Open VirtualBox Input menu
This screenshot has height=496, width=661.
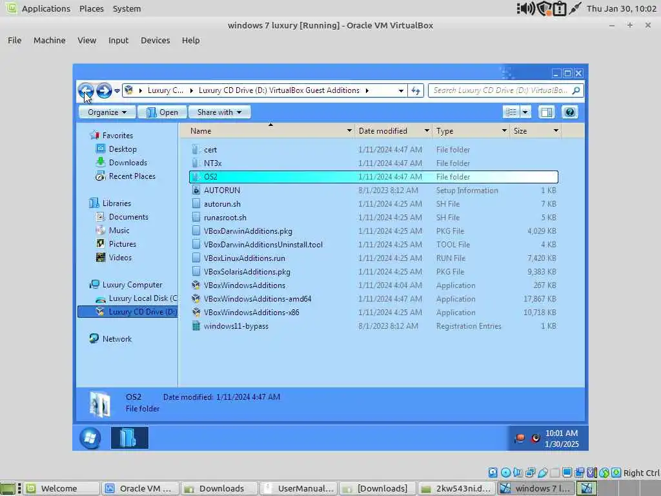[x=118, y=41]
